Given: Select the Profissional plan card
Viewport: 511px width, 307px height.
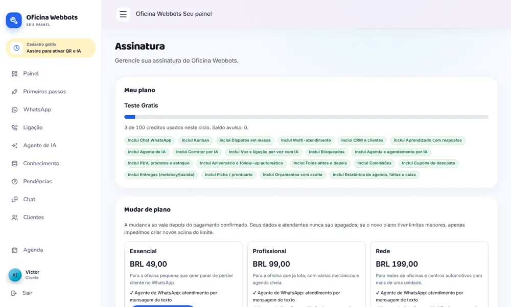Looking at the screenshot, I should pyautogui.click(x=306, y=274).
